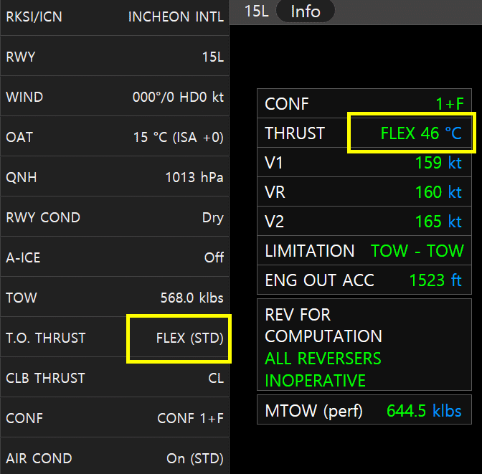Open the RKSI/ICN airport field
Viewport: 482px width, 474px height.
coord(115,17)
